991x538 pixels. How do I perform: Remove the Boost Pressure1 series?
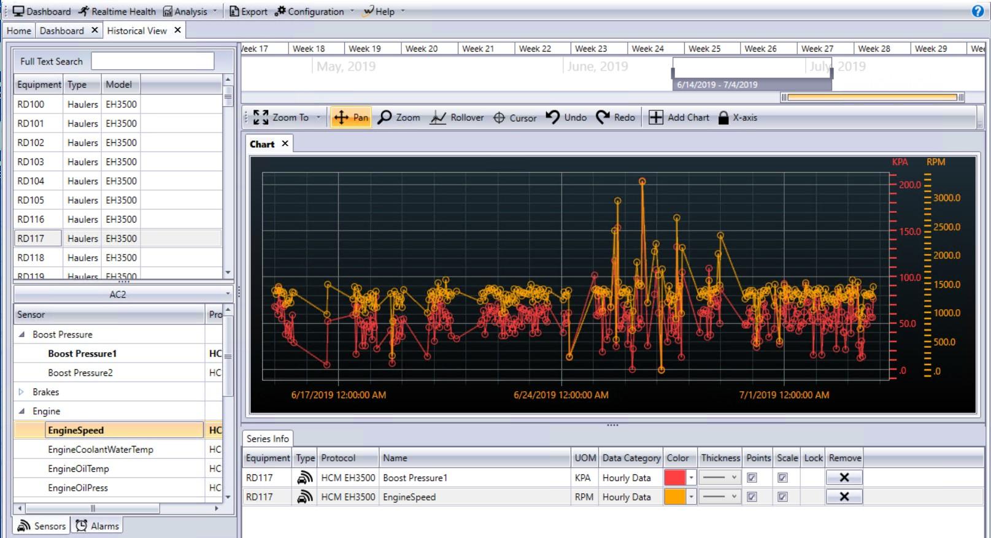[x=844, y=478]
